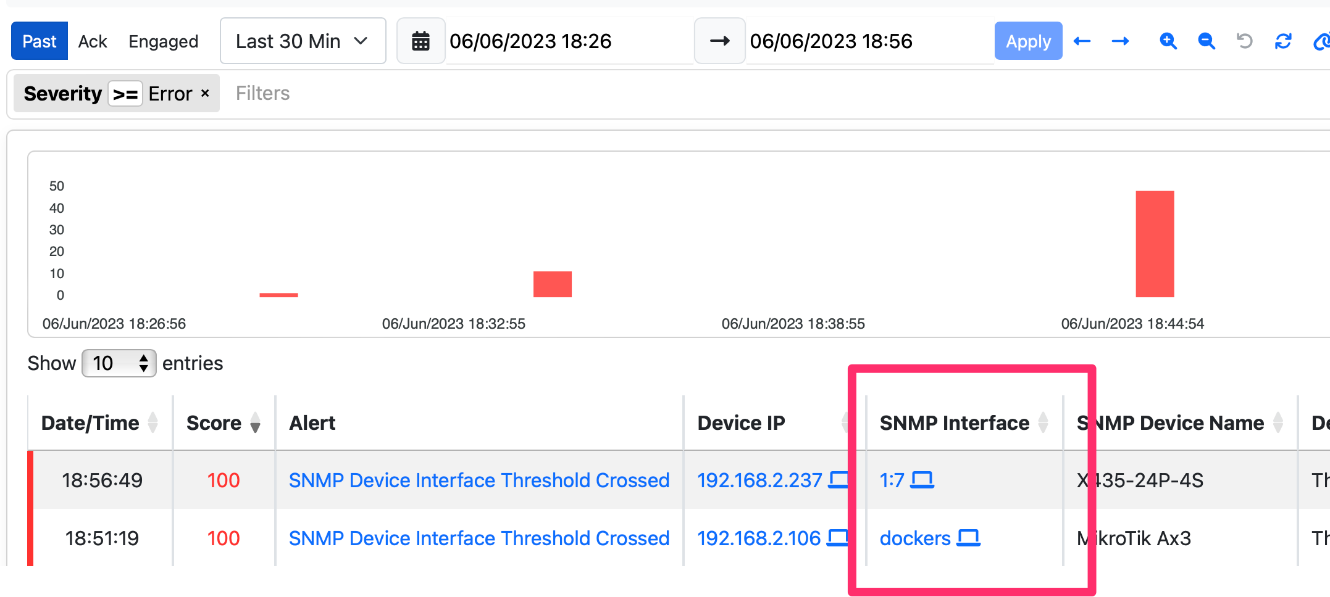Toggle the Past alerts filter
Screen dimensions: 1330x597
click(x=39, y=41)
